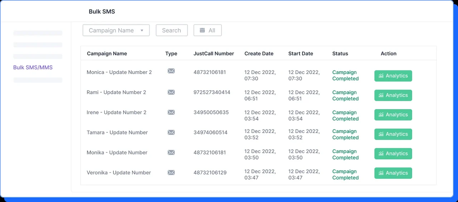Click Start Date 12 Dec 2022, 03:47
Image resolution: width=458 pixels, height=202 pixels.
304,174
